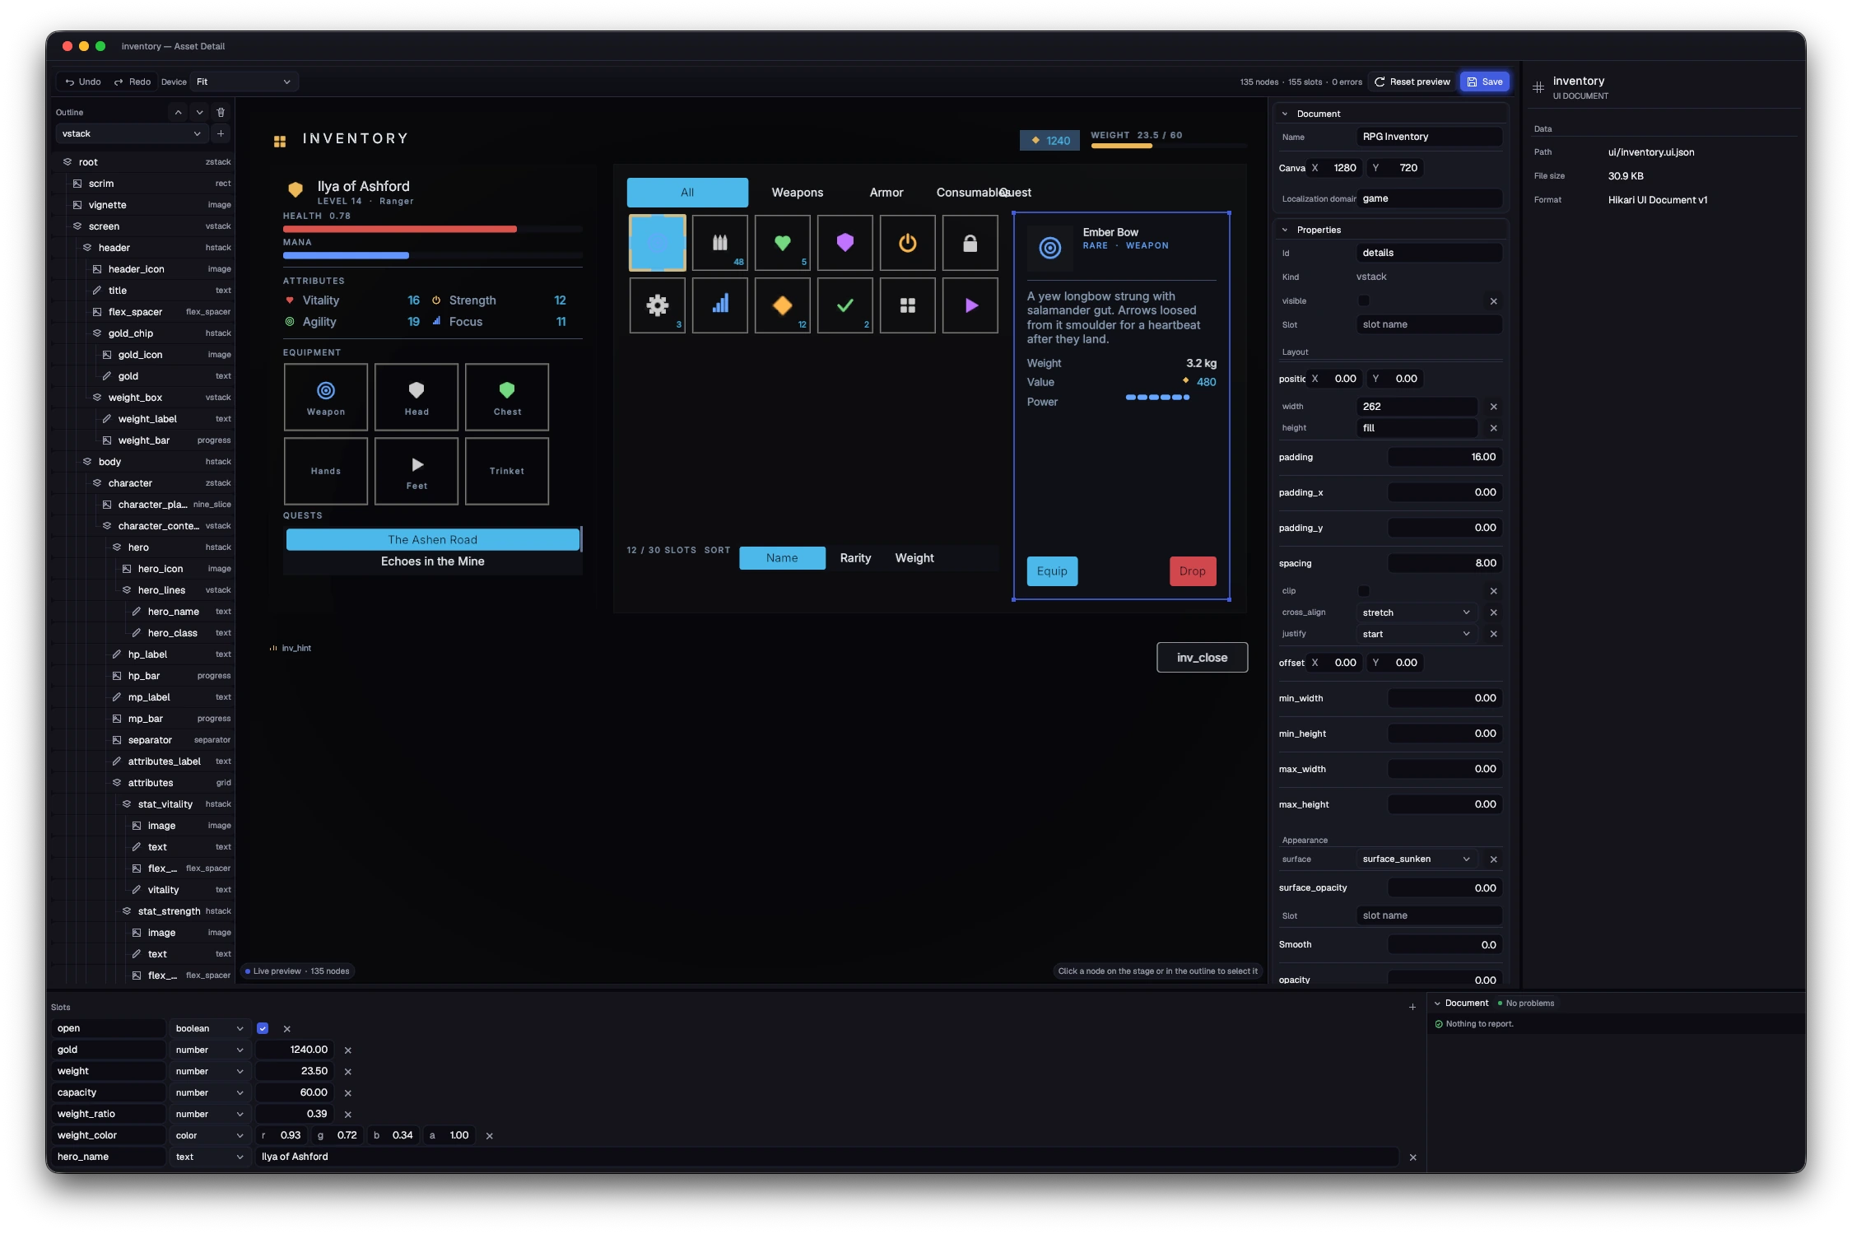The height and width of the screenshot is (1234, 1852).
Task: Select the purple play arrow item slot
Action: (x=970, y=305)
